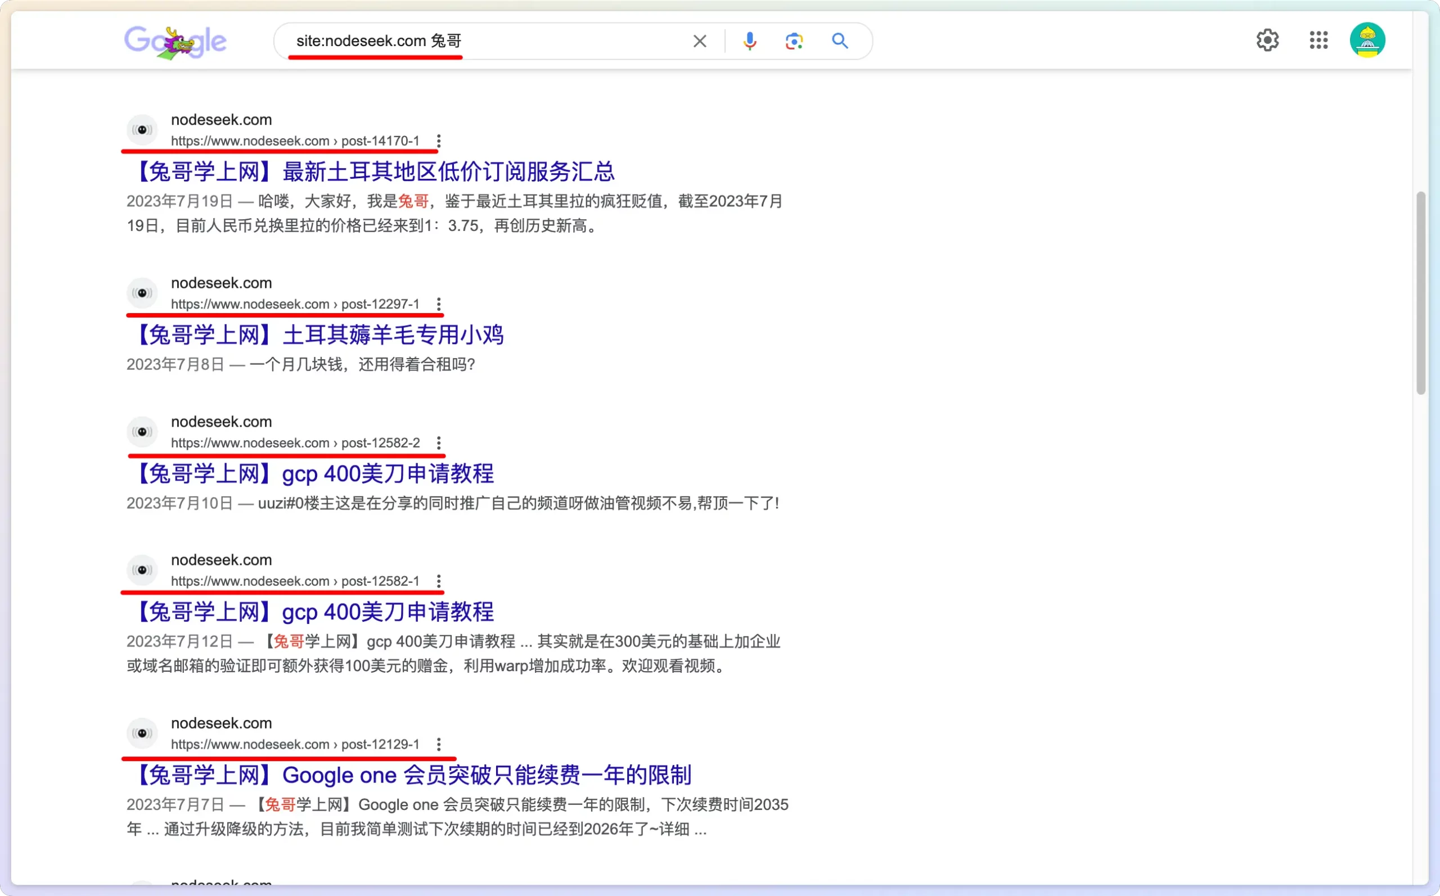Open more options for post-12582-2 result
The image size is (1440, 896).
[x=439, y=443]
